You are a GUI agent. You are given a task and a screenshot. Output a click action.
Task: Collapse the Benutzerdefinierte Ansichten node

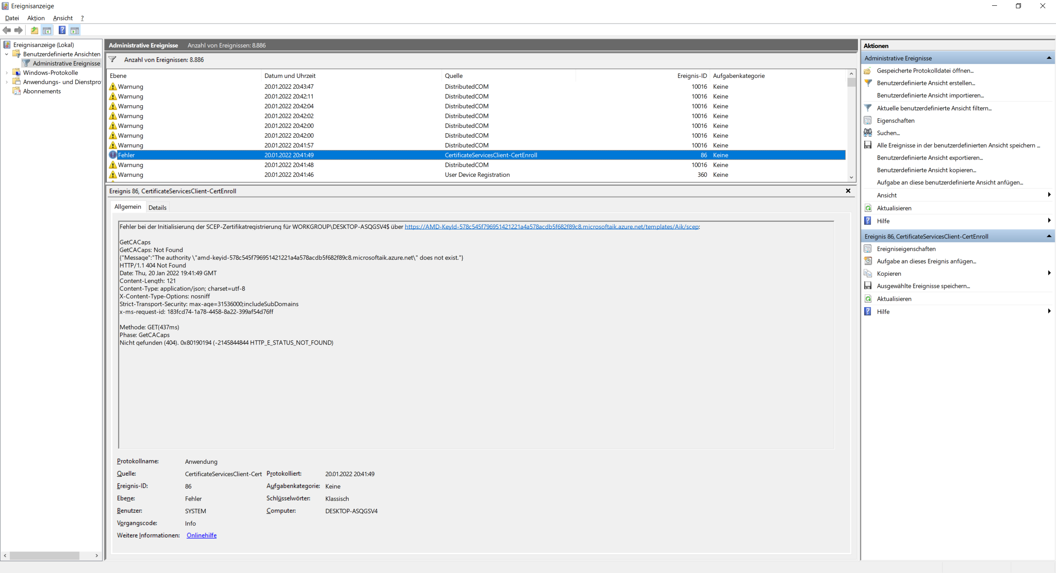tap(7, 54)
